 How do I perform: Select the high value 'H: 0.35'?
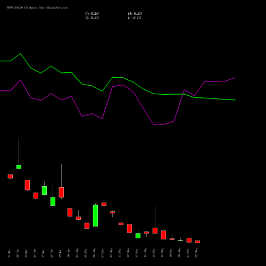point(135,14)
